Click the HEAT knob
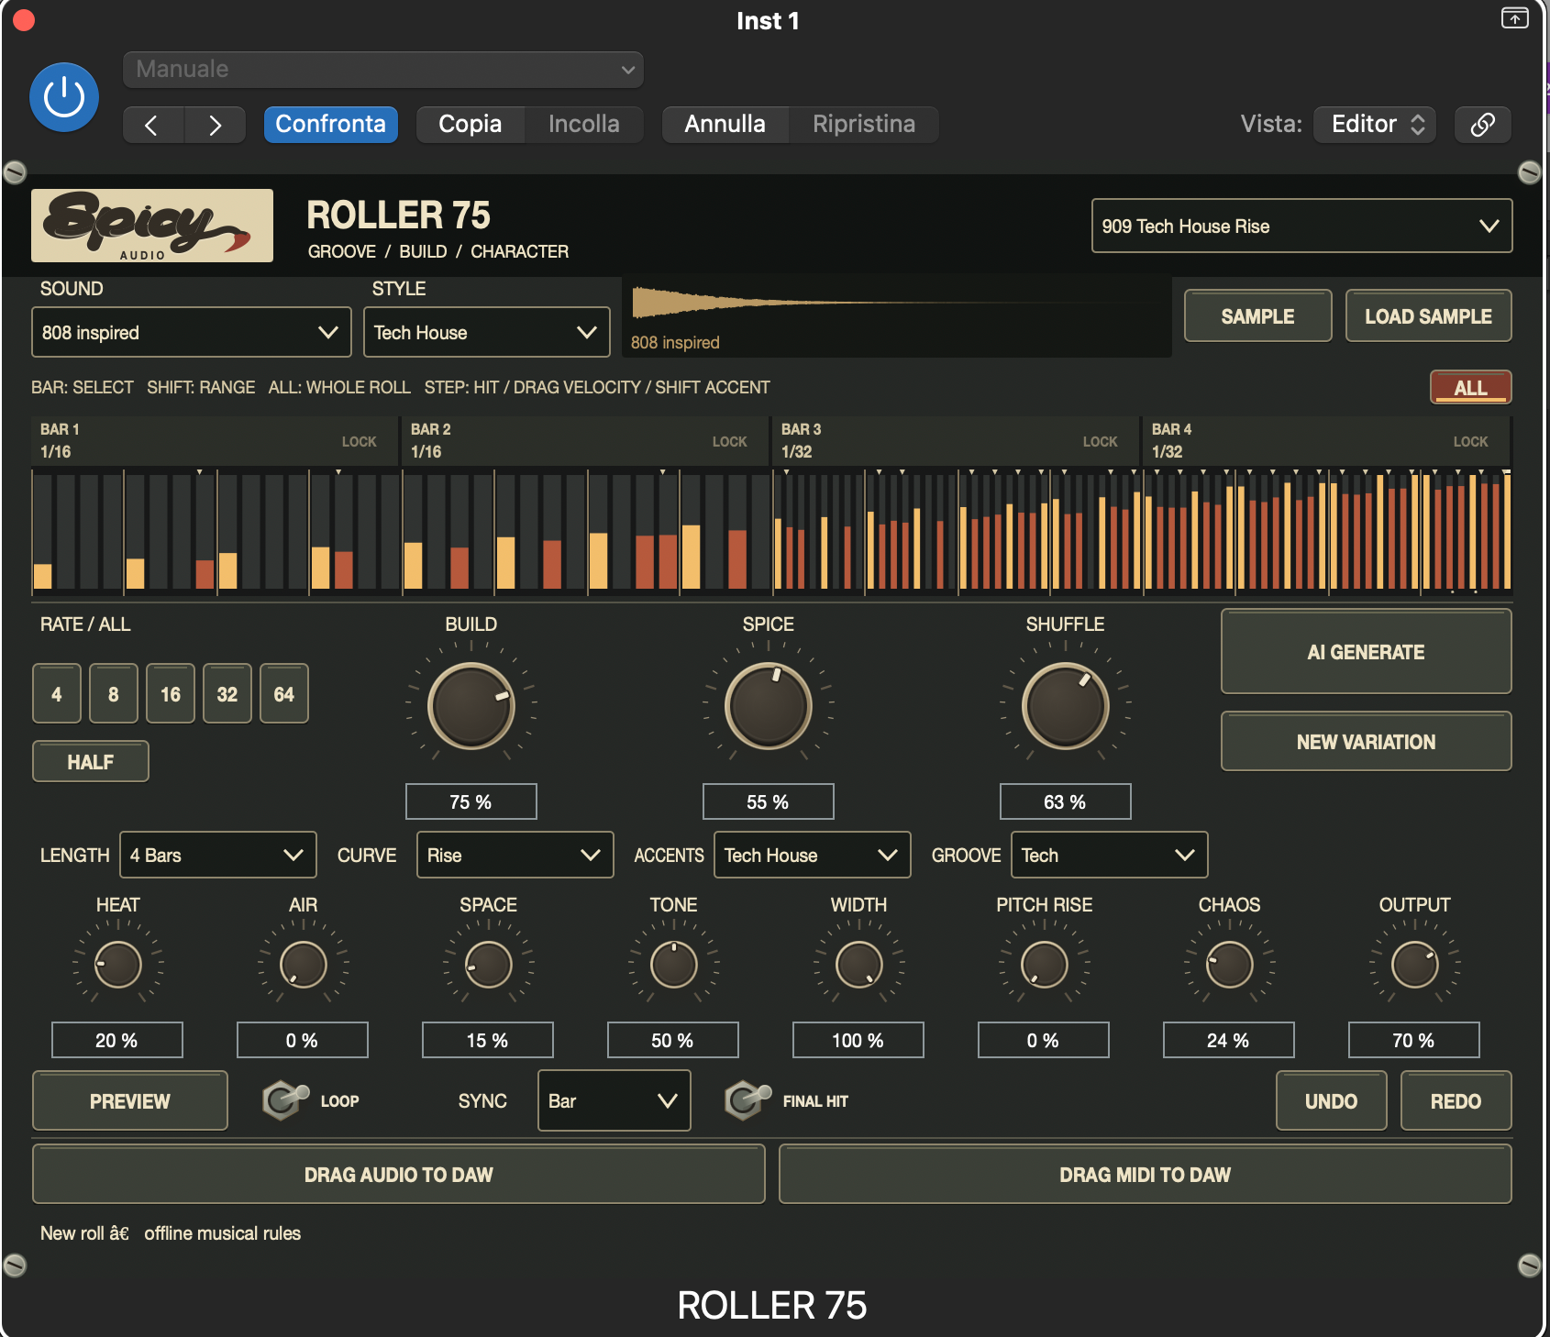 [118, 965]
